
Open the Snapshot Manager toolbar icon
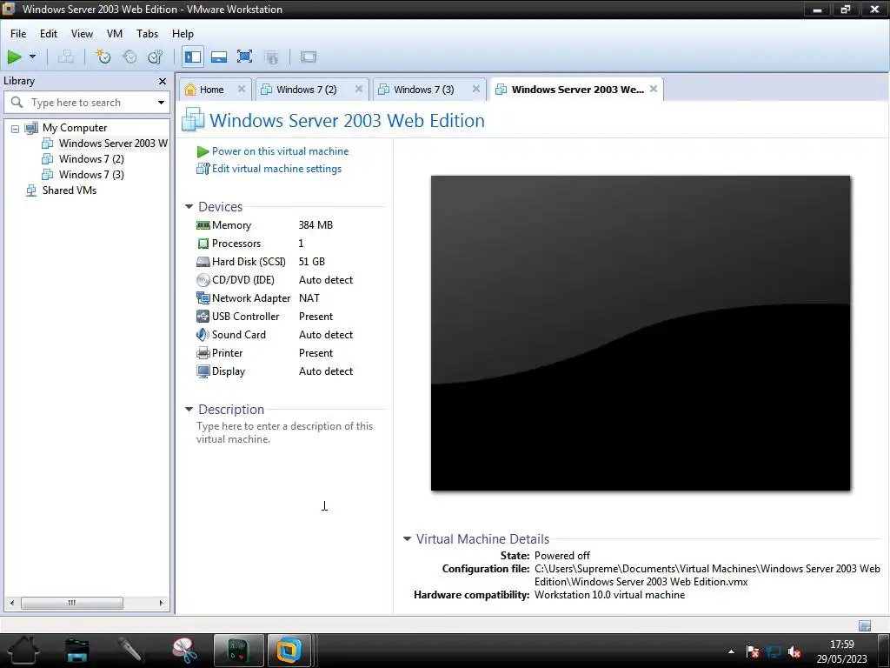(155, 57)
